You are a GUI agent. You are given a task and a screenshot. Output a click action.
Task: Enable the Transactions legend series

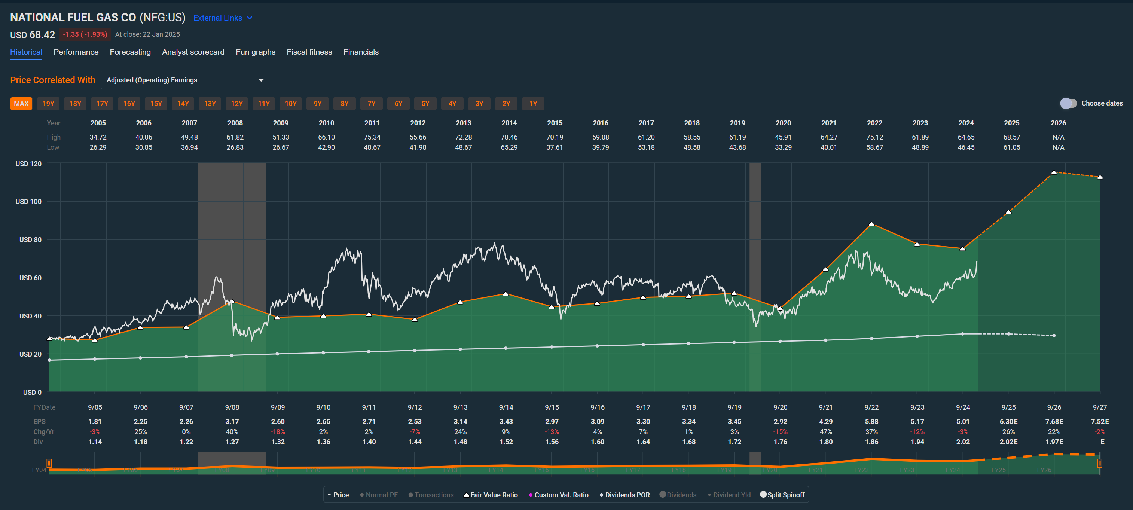point(431,495)
